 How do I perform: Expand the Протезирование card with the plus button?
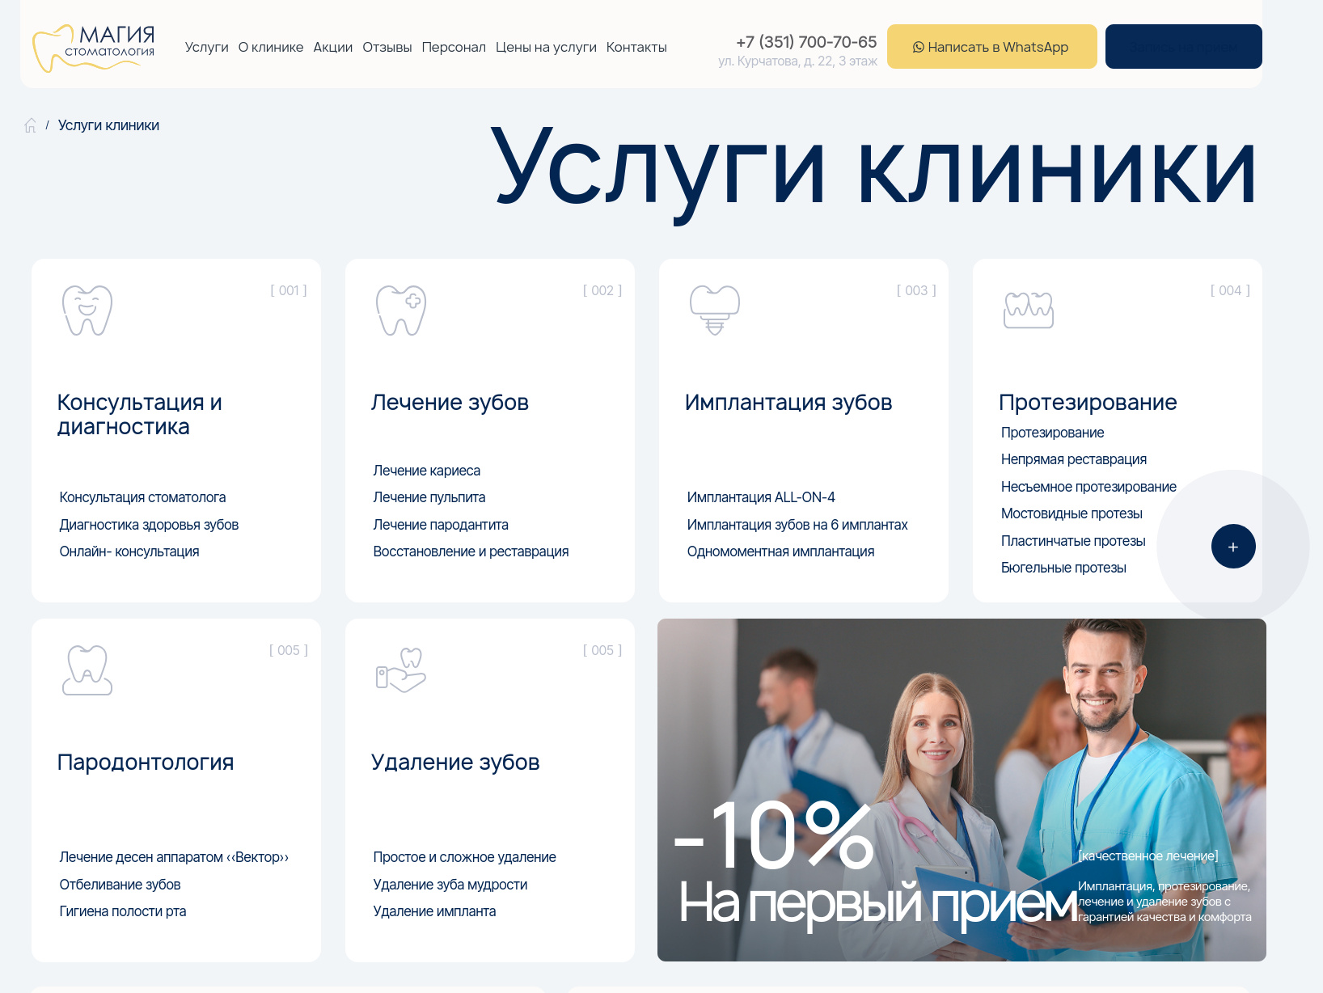(1233, 547)
